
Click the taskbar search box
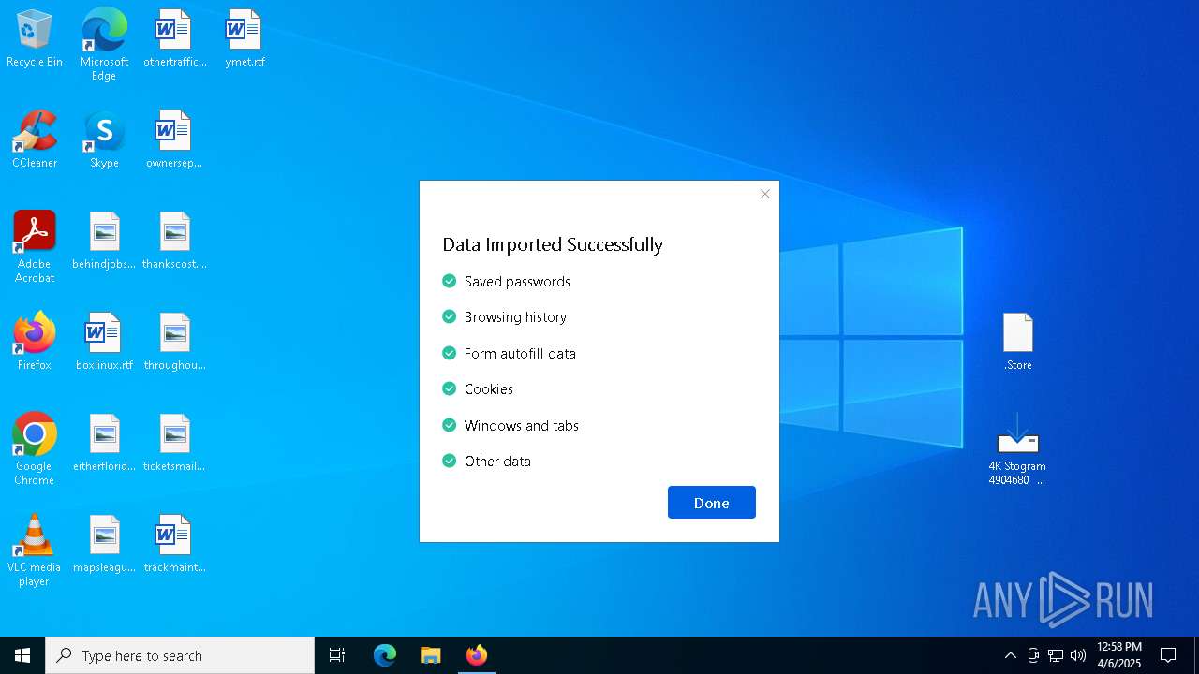point(180,655)
